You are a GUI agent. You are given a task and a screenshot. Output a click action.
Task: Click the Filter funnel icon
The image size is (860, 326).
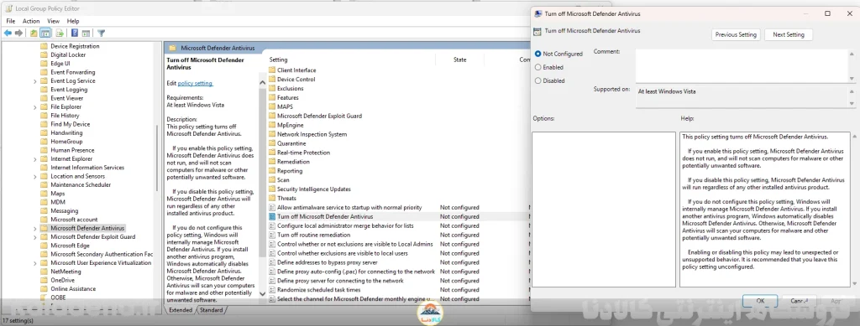click(101, 33)
